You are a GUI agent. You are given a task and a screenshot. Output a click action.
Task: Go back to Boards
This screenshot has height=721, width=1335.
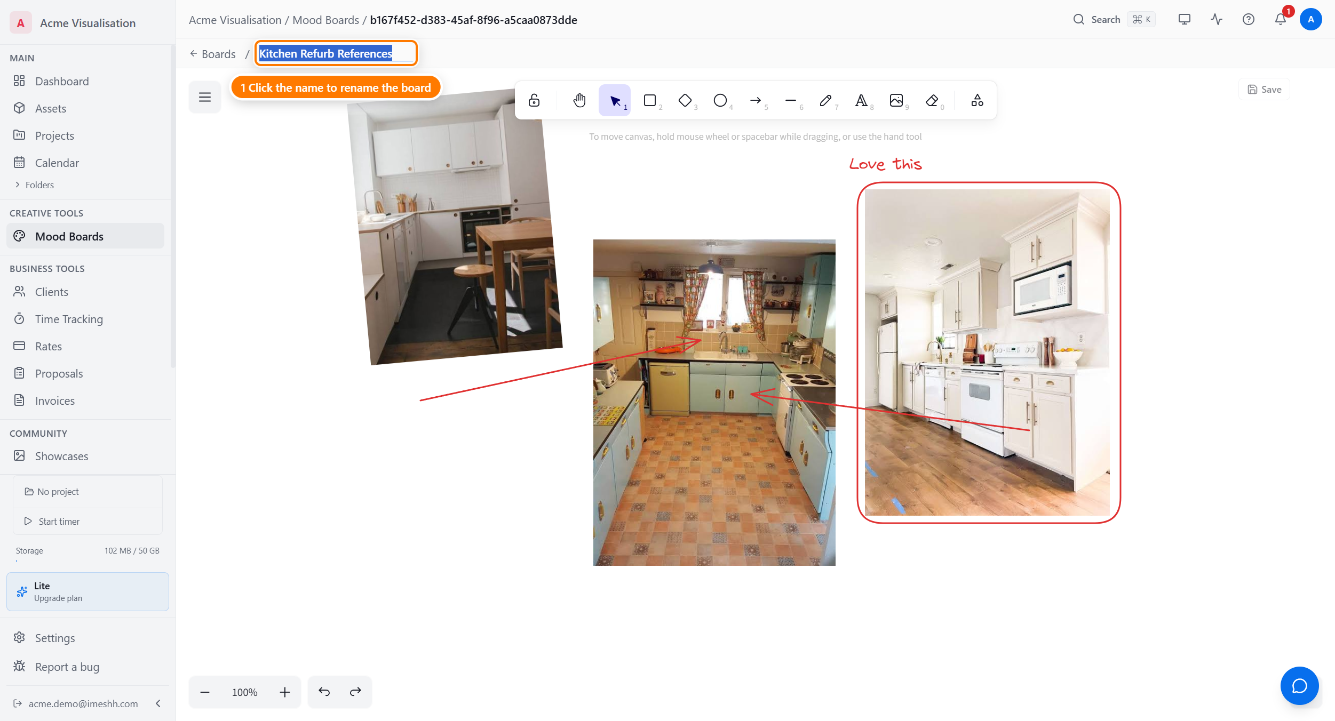pos(213,54)
